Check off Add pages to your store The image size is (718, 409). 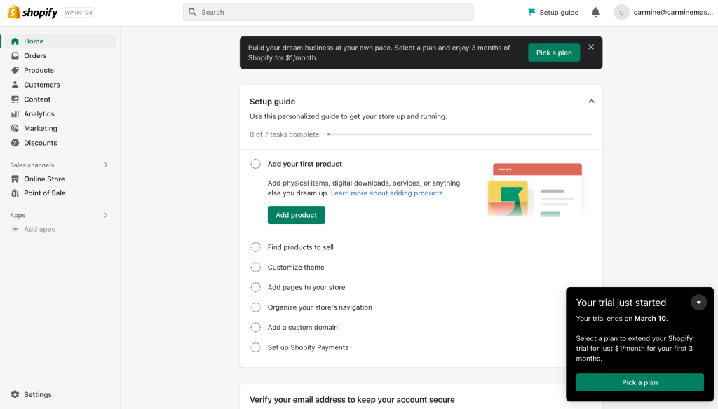coord(255,287)
